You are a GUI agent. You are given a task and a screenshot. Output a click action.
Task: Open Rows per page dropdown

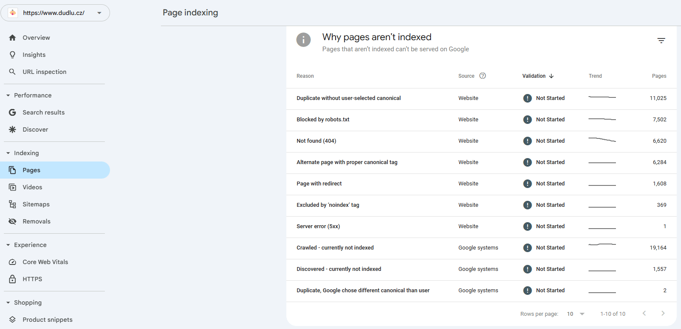pos(576,314)
